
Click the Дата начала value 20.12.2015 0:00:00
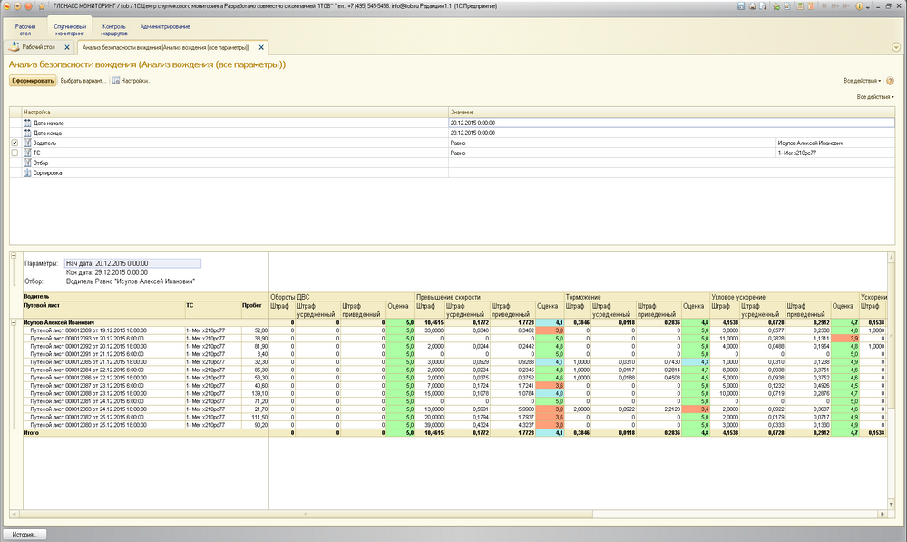[x=671, y=123]
